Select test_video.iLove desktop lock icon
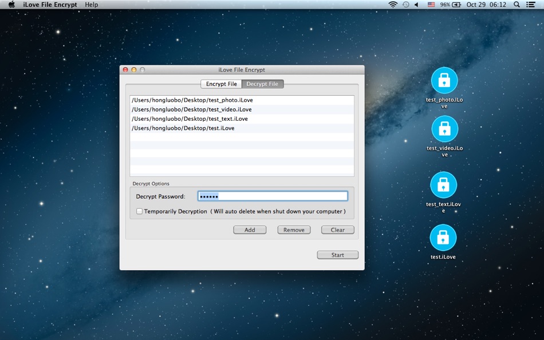Screen dimensions: 544x340 [445, 129]
